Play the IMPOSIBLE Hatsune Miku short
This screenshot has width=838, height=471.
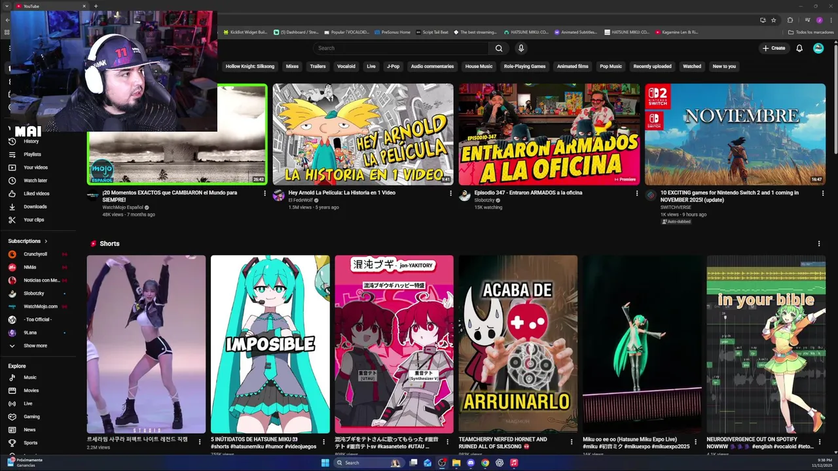(x=270, y=344)
